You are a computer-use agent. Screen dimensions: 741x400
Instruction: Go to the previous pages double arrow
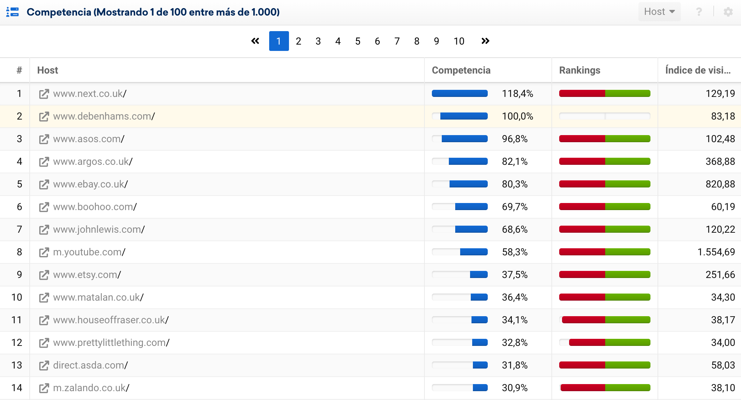(255, 41)
